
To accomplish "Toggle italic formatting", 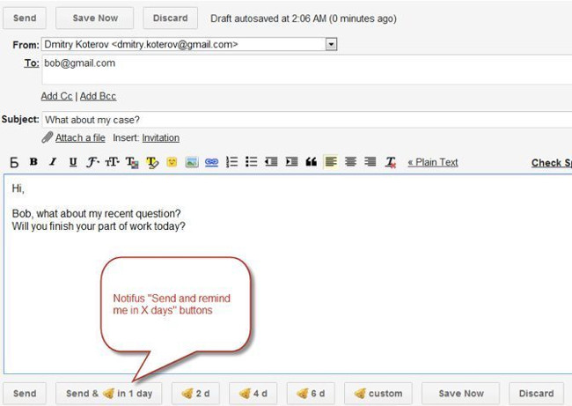I will [54, 162].
